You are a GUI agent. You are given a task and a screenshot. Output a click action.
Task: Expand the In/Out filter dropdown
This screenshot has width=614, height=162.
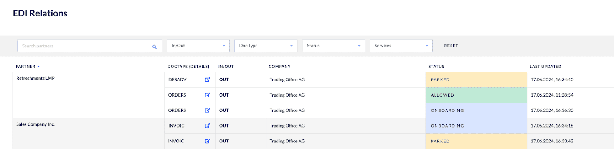click(198, 46)
